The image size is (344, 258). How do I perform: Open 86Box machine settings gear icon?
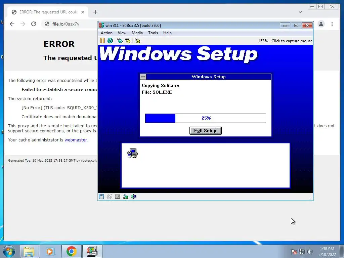point(137,41)
